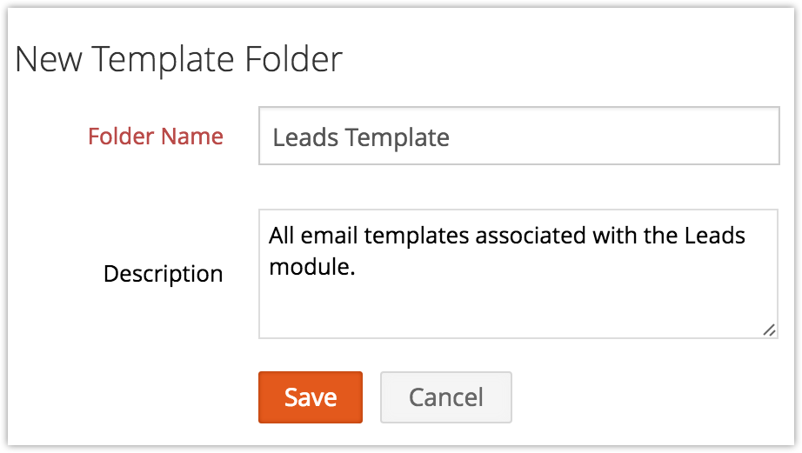Click blank area right of 'Leads Template' text
Image resolution: width=802 pixels, height=453 pixels.
pos(609,137)
